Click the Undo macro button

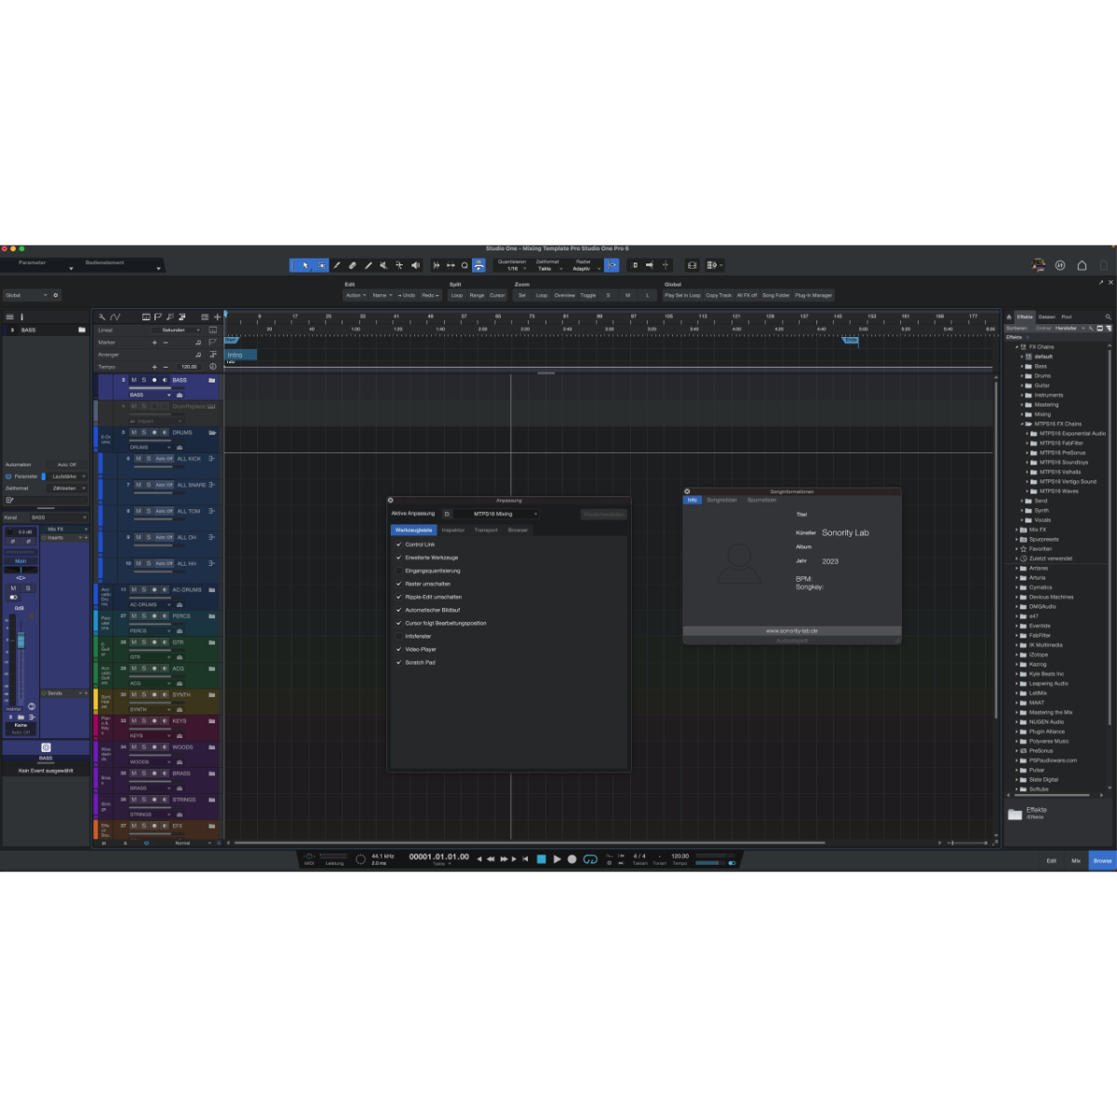coord(407,295)
